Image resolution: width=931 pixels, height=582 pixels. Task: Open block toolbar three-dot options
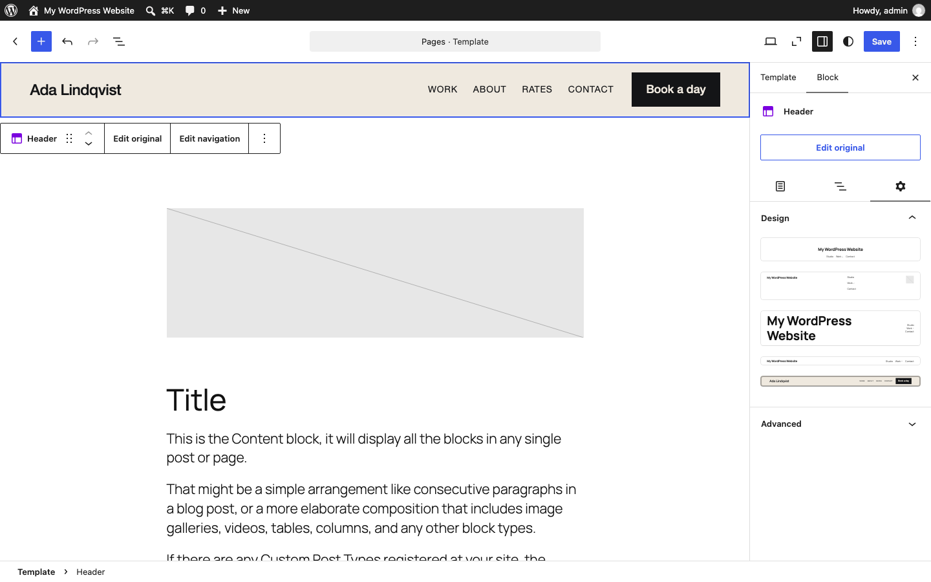click(x=264, y=138)
